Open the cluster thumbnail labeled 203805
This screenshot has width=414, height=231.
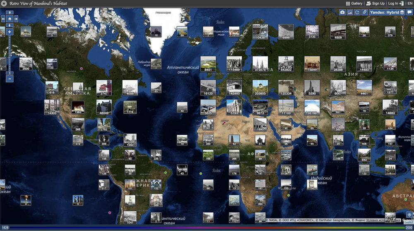[x=260, y=88]
